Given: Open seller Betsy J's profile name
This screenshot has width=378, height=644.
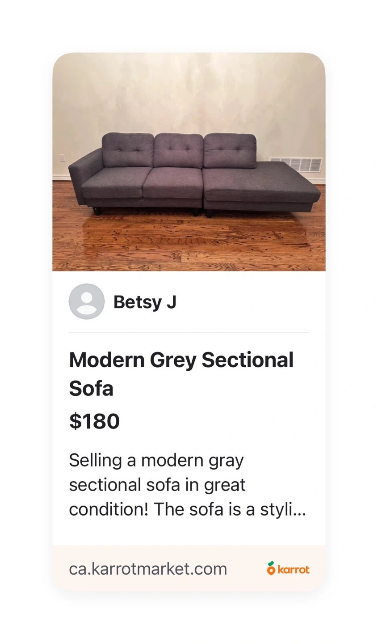Looking at the screenshot, I should 145,302.
